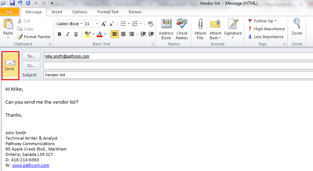This screenshot has height=171, width=313.
Task: Click the Next Item down arrow
Action: [43, 3]
